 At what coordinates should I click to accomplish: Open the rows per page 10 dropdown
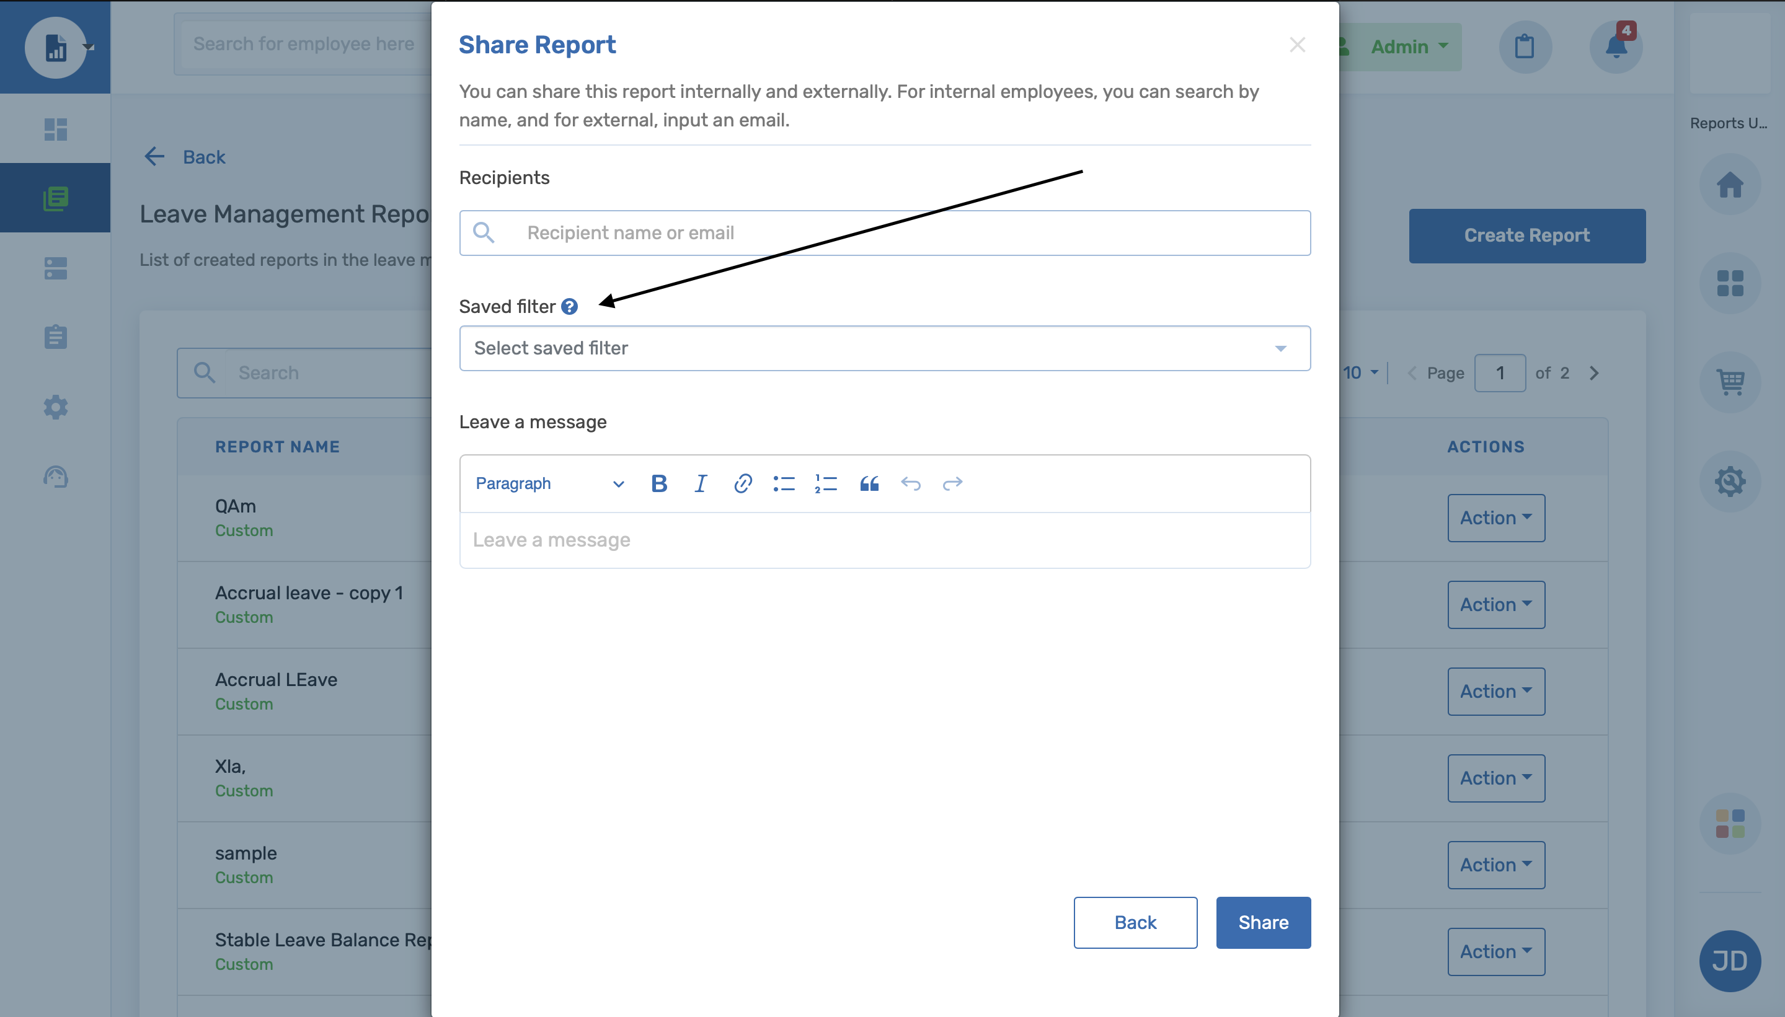(x=1361, y=372)
